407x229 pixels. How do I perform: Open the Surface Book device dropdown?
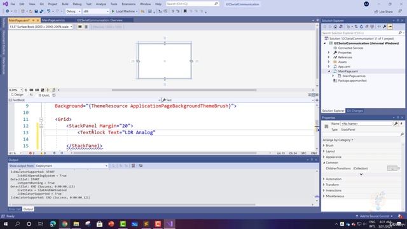pos(41,27)
